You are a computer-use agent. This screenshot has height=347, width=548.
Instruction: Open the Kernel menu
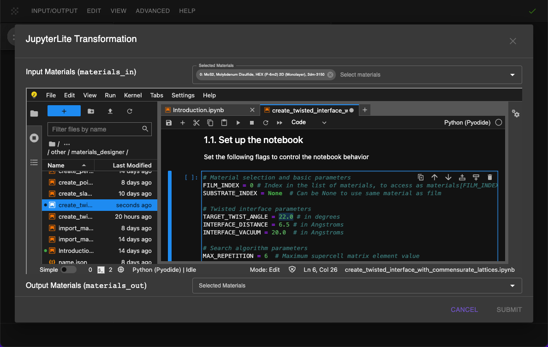[133, 95]
